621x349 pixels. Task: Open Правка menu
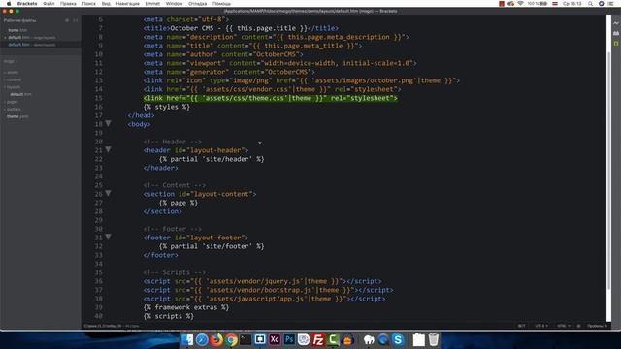click(68, 4)
